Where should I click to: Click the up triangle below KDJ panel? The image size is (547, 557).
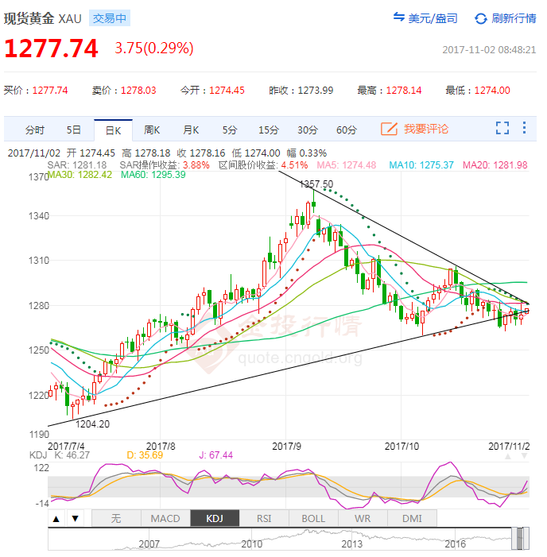[x=56, y=519]
